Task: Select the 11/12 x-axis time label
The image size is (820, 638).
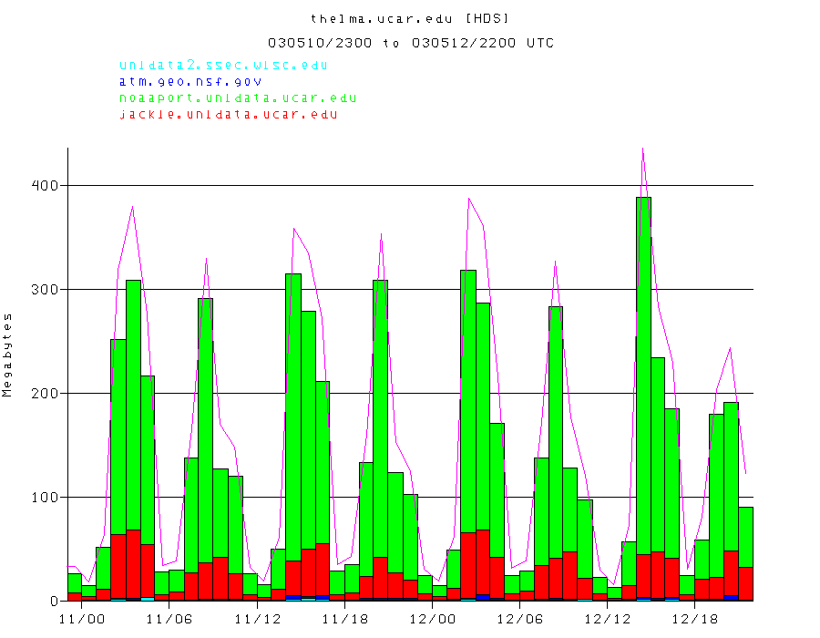Action: 257,618
